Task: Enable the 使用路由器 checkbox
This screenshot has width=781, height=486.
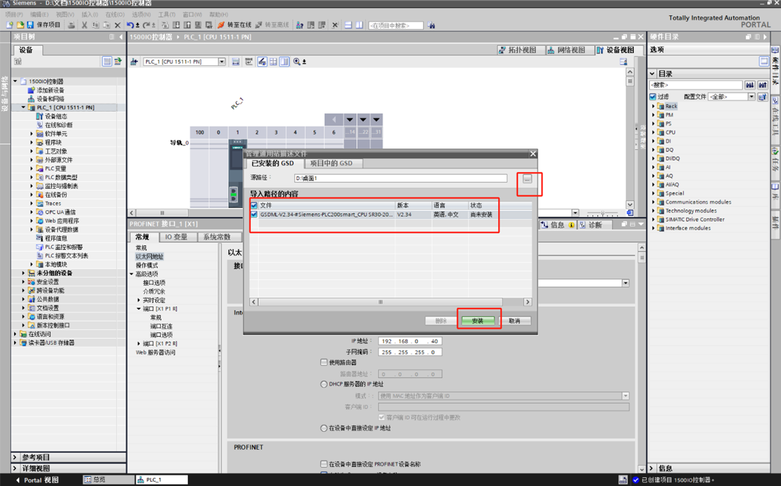Action: [x=324, y=362]
